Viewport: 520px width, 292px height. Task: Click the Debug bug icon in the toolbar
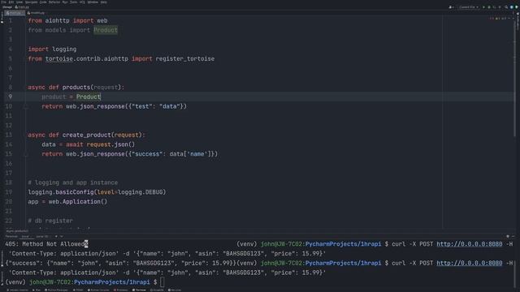pyautogui.click(x=489, y=7)
